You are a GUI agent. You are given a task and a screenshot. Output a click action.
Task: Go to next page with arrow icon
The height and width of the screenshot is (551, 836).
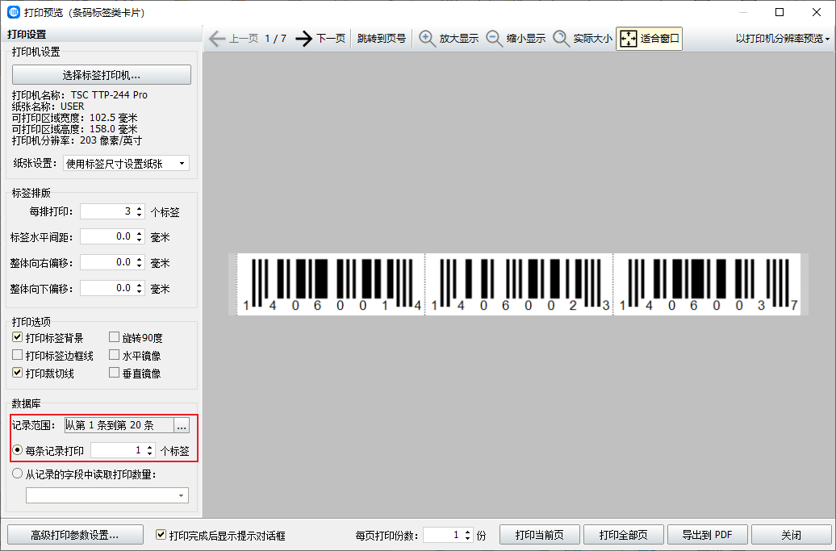pyautogui.click(x=304, y=39)
